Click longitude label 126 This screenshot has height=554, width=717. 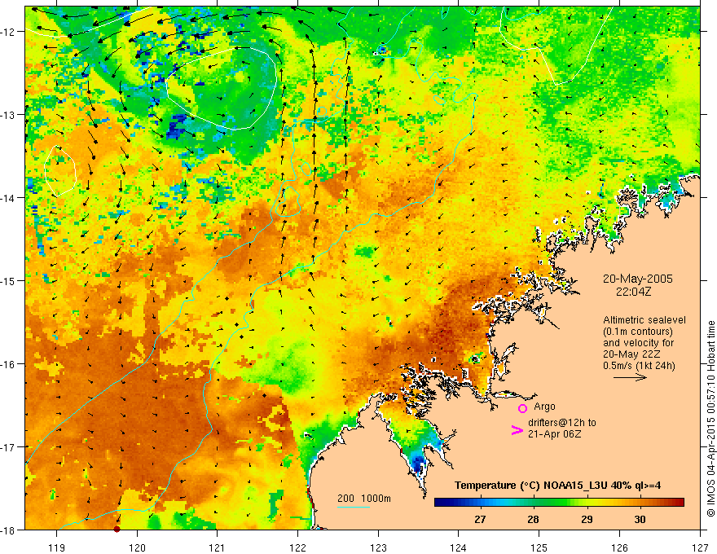pyautogui.click(x=619, y=547)
